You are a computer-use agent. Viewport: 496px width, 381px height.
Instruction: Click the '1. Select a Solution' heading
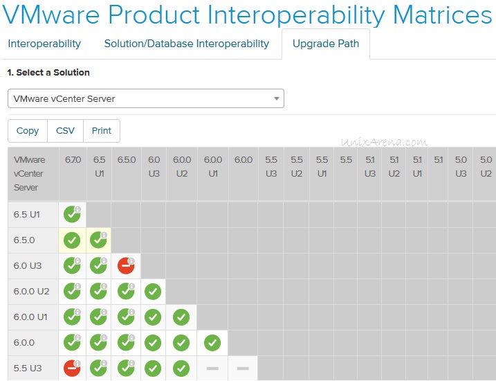tap(48, 73)
